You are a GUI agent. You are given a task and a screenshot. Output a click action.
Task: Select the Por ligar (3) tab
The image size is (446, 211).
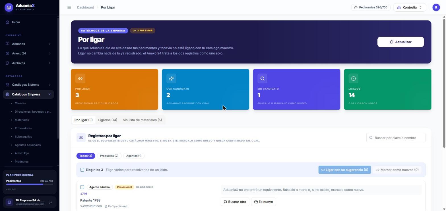pyautogui.click(x=83, y=120)
